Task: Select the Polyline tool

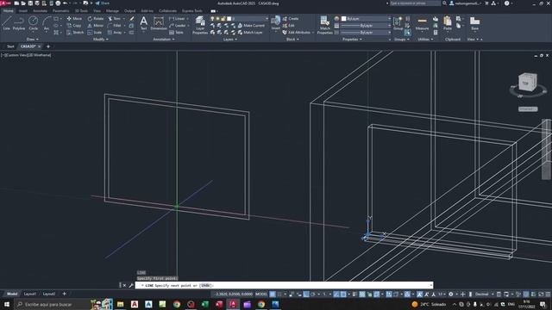Action: [19, 23]
